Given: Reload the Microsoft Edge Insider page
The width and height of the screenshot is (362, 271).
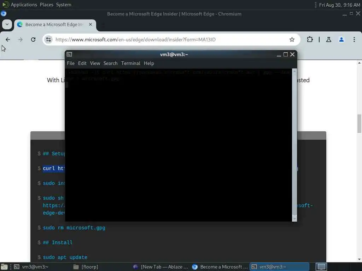Looking at the screenshot, I should (x=33, y=40).
